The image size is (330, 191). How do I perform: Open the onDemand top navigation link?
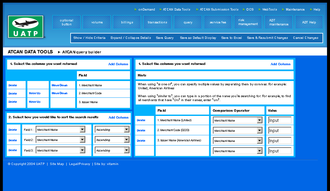(147, 10)
